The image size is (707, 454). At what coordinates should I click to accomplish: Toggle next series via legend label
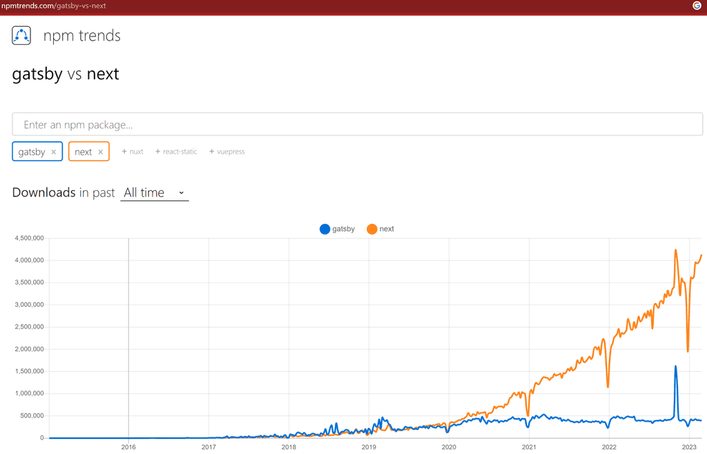[387, 229]
